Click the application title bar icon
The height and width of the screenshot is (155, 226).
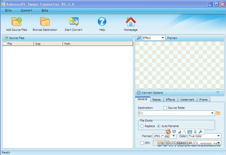[3, 4]
